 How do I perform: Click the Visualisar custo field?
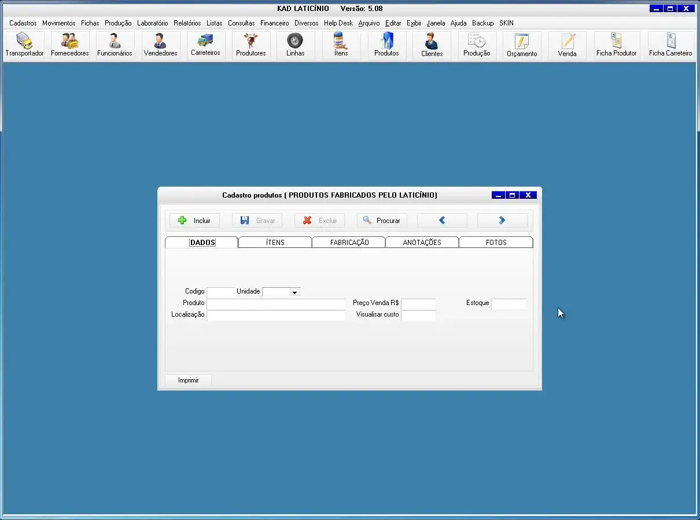(x=418, y=315)
